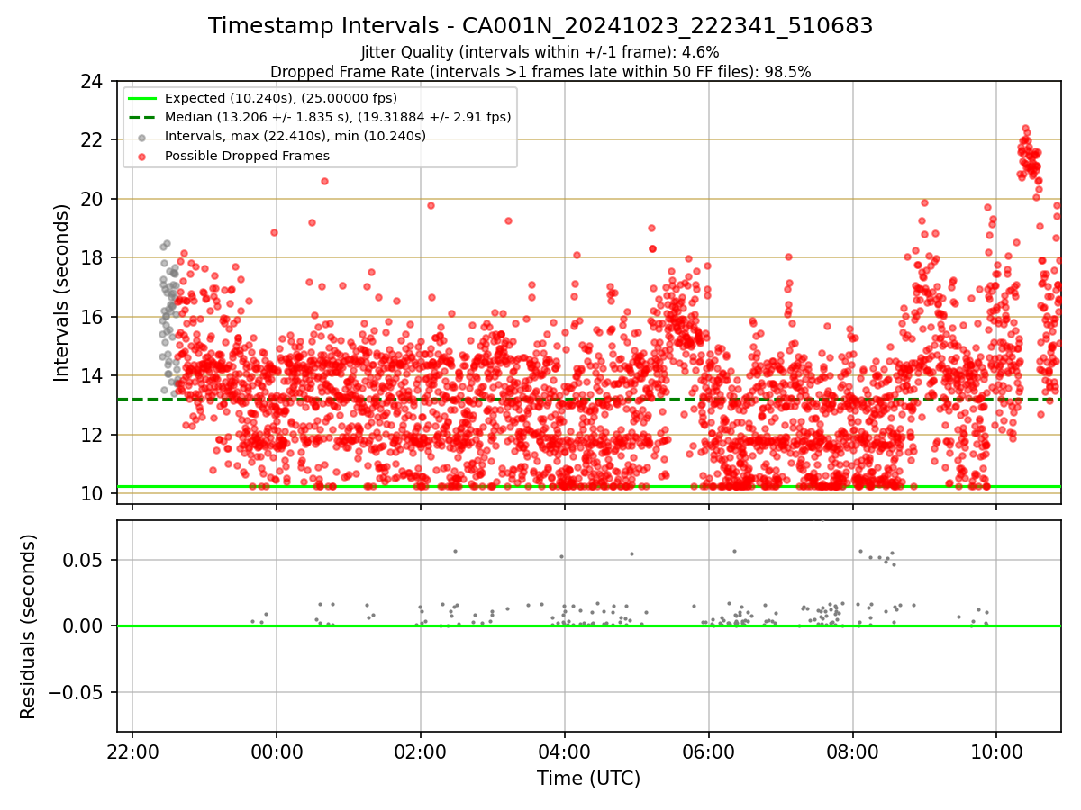Screen dimensions: 1081x810
Task: Click the 10 y-axis tick label
Action: tap(92, 493)
